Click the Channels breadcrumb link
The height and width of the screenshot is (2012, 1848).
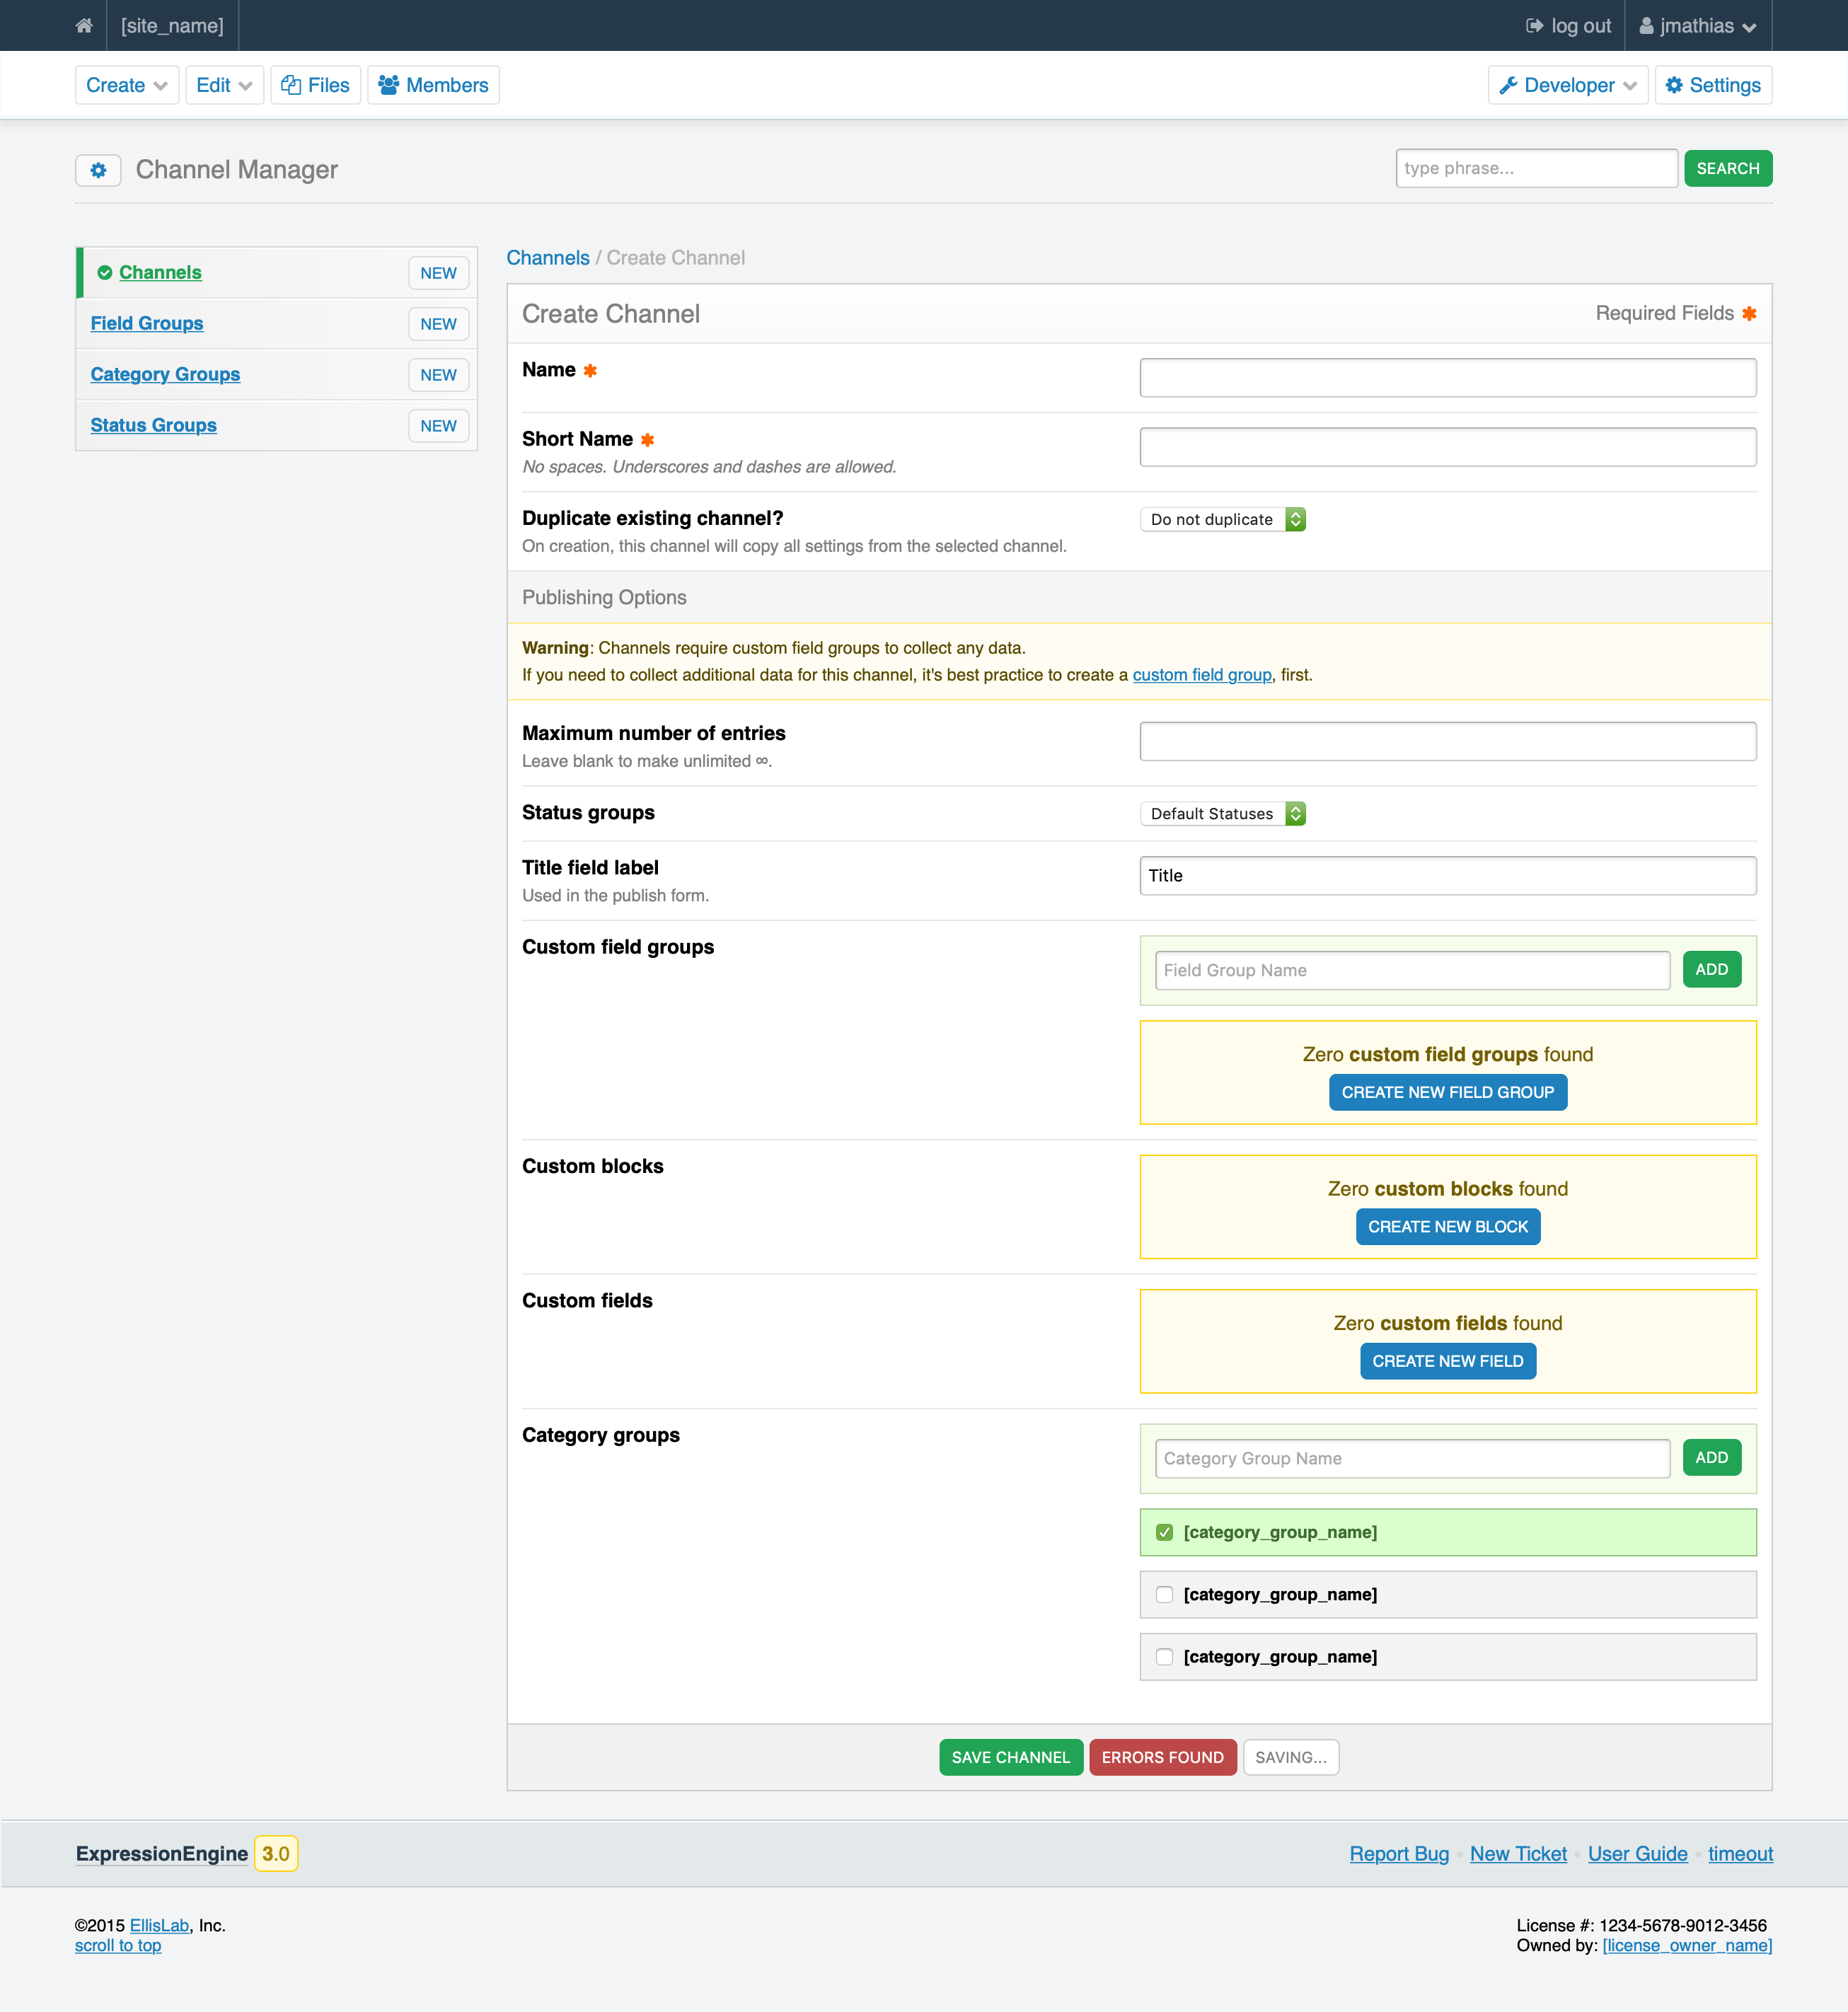tap(548, 258)
